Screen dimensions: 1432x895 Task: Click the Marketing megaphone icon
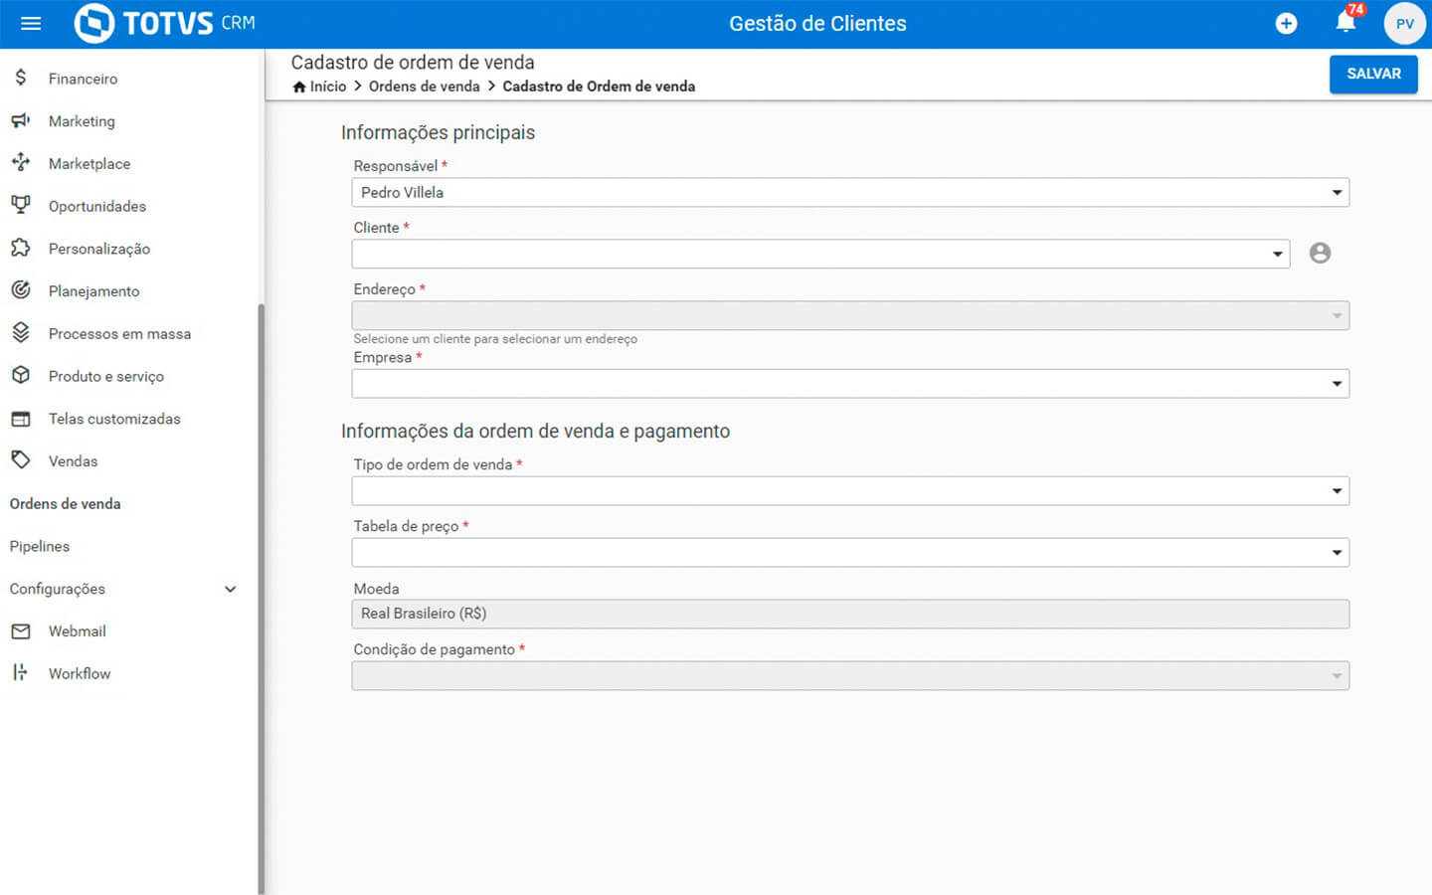(x=21, y=121)
